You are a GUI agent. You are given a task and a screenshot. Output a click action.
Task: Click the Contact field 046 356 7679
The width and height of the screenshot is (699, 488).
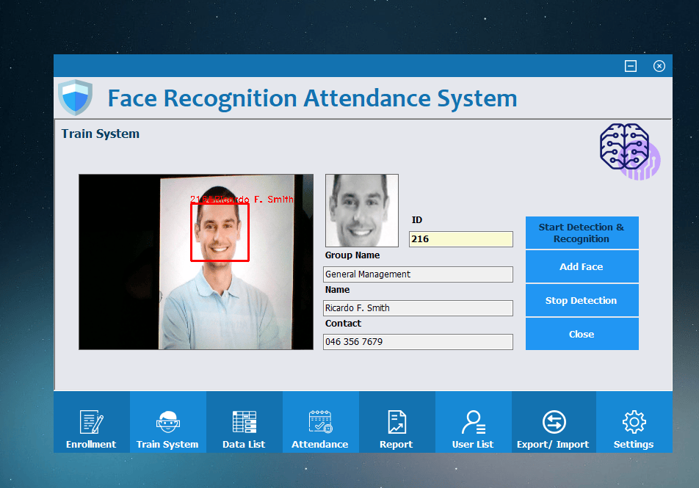[x=418, y=342]
